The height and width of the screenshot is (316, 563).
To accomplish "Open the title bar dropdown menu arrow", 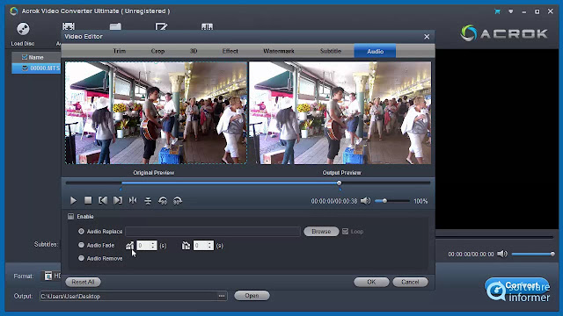I will tap(510, 11).
